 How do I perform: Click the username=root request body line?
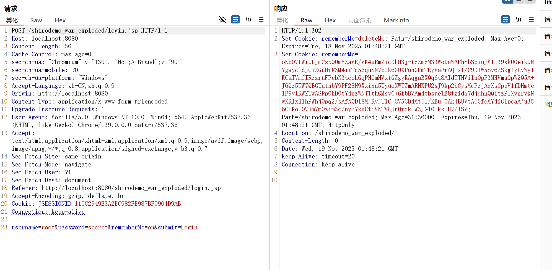click(x=104, y=227)
